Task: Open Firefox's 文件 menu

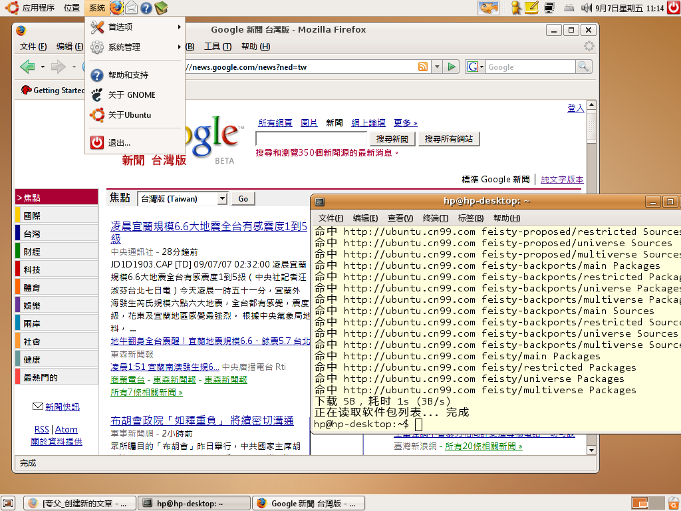Action: point(33,47)
